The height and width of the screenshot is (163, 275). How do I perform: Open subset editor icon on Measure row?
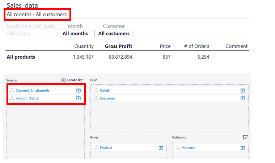coord(242,148)
